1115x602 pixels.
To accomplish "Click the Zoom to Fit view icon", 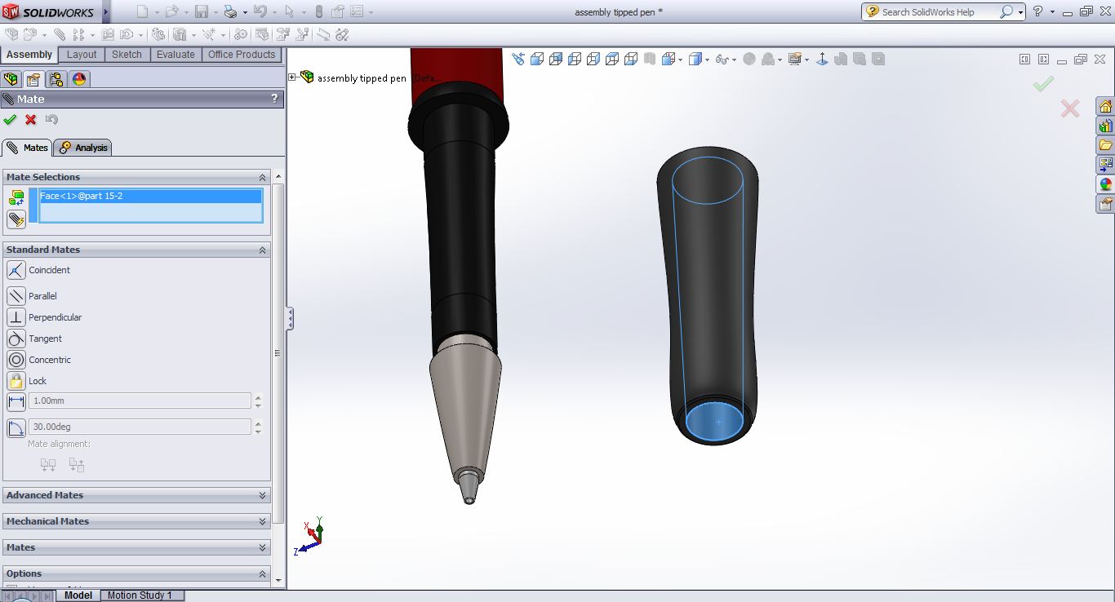I will coord(518,59).
